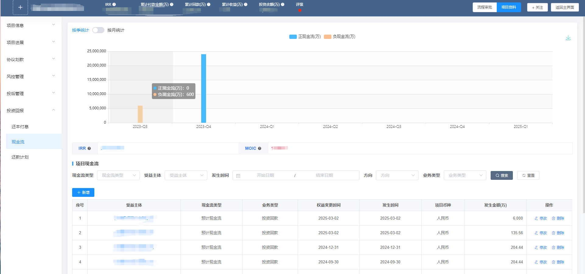Click help icon next to 投资余额(万)
This screenshot has height=274, width=585.
coord(282,4)
